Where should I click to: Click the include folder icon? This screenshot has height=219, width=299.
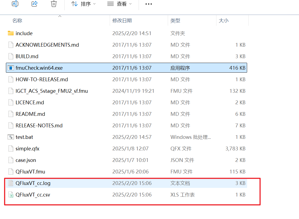coord(11,33)
